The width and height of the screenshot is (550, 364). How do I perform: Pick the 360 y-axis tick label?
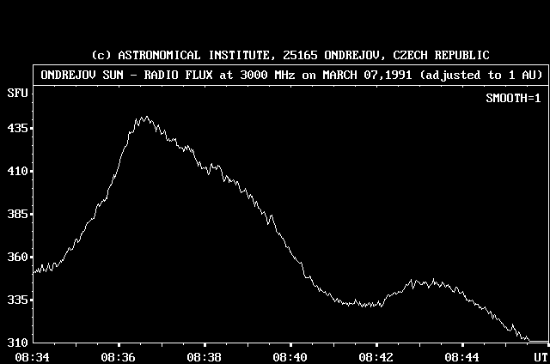16,257
